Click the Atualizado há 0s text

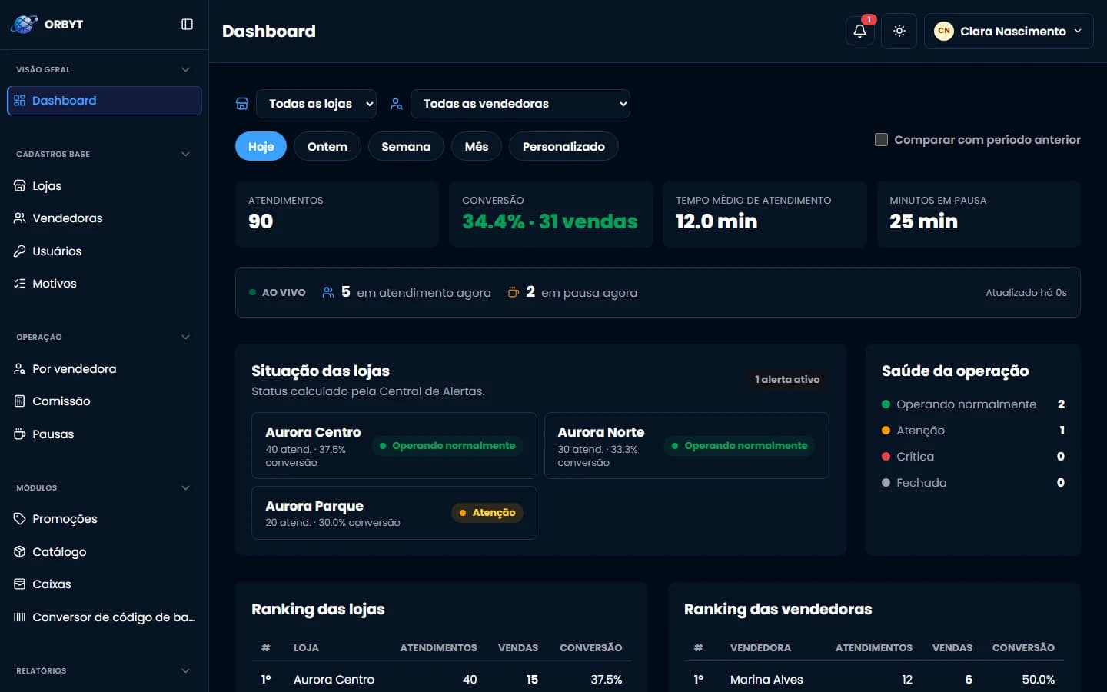1026,292
